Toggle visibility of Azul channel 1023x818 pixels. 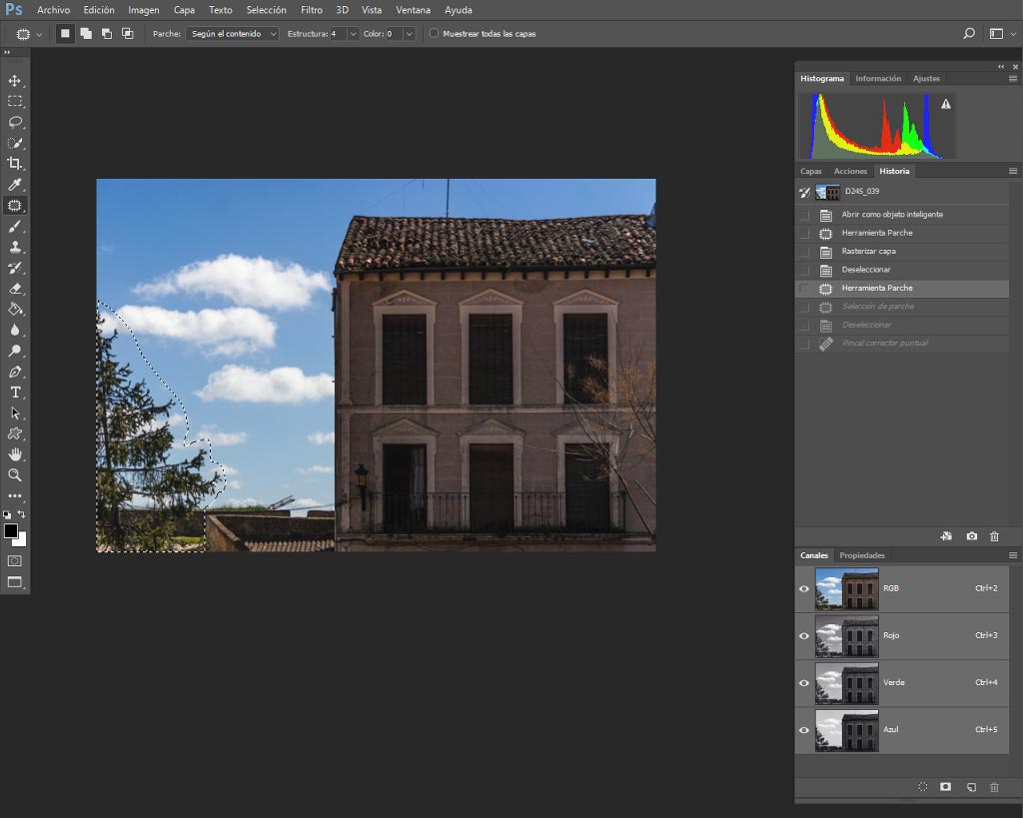pos(804,730)
